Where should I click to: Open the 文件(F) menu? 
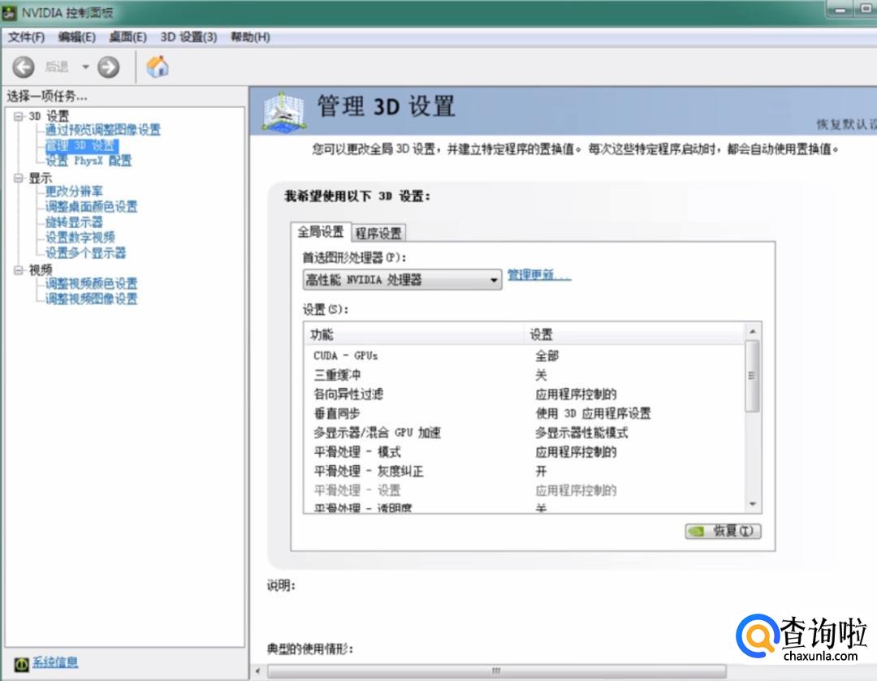click(26, 37)
